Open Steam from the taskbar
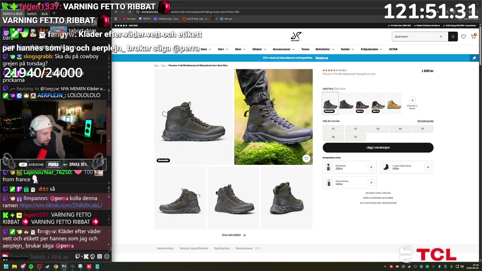The width and height of the screenshot is (482, 271). pos(47,266)
